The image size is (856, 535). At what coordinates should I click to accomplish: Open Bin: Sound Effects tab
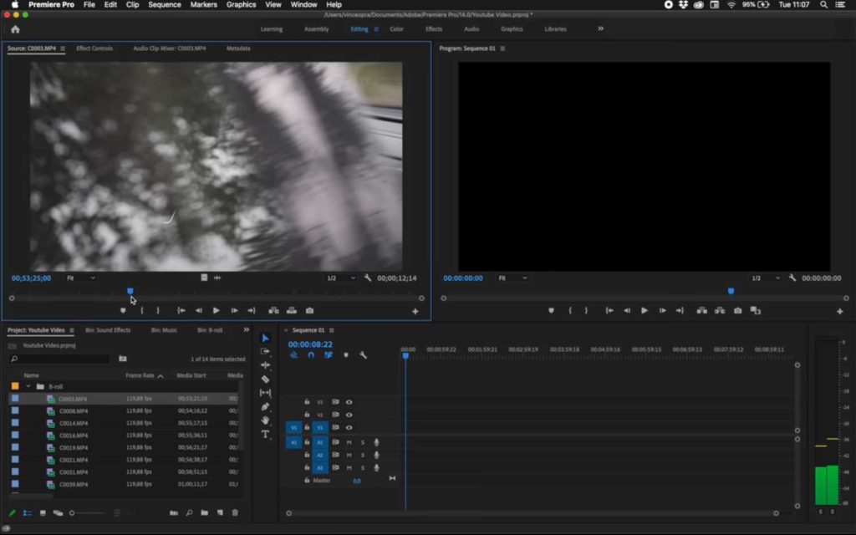pyautogui.click(x=108, y=330)
